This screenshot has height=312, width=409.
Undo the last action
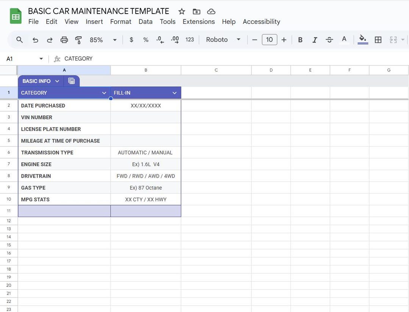coord(35,40)
